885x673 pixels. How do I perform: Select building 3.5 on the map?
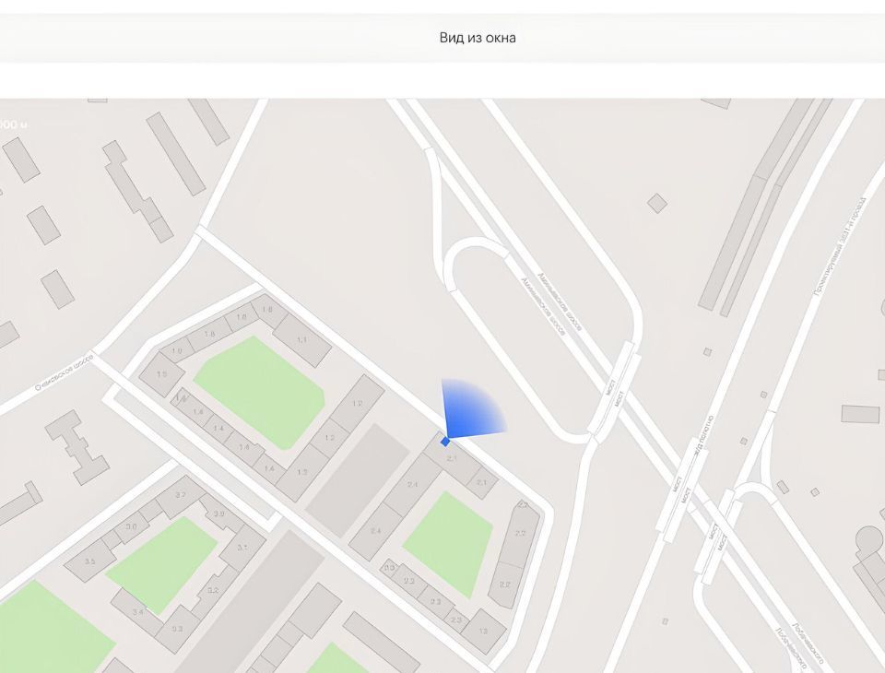coord(89,561)
